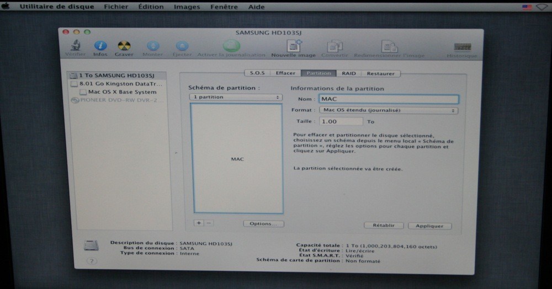Click the Vérifier microscope toolbar icon
The height and width of the screenshot is (289, 552).
coord(75,46)
